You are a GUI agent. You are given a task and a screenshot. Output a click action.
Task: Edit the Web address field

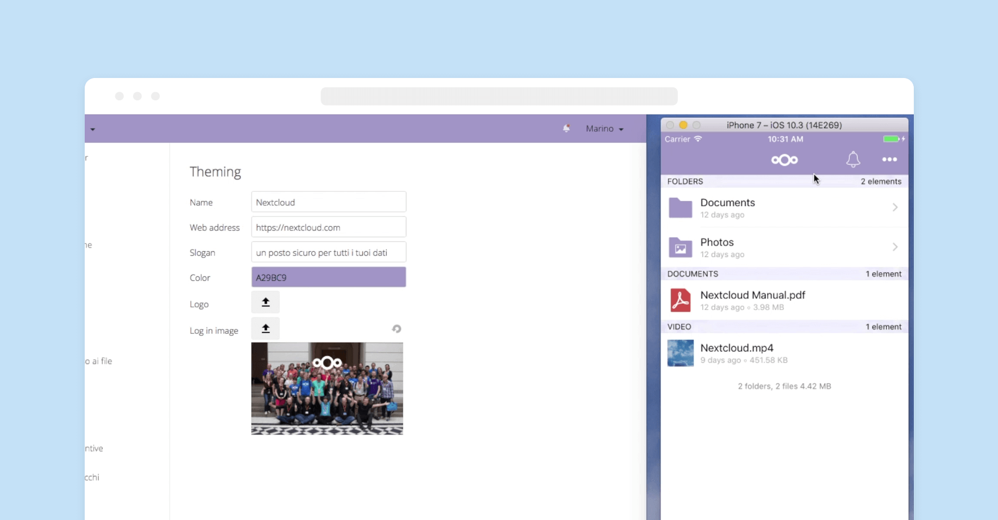[x=328, y=227]
